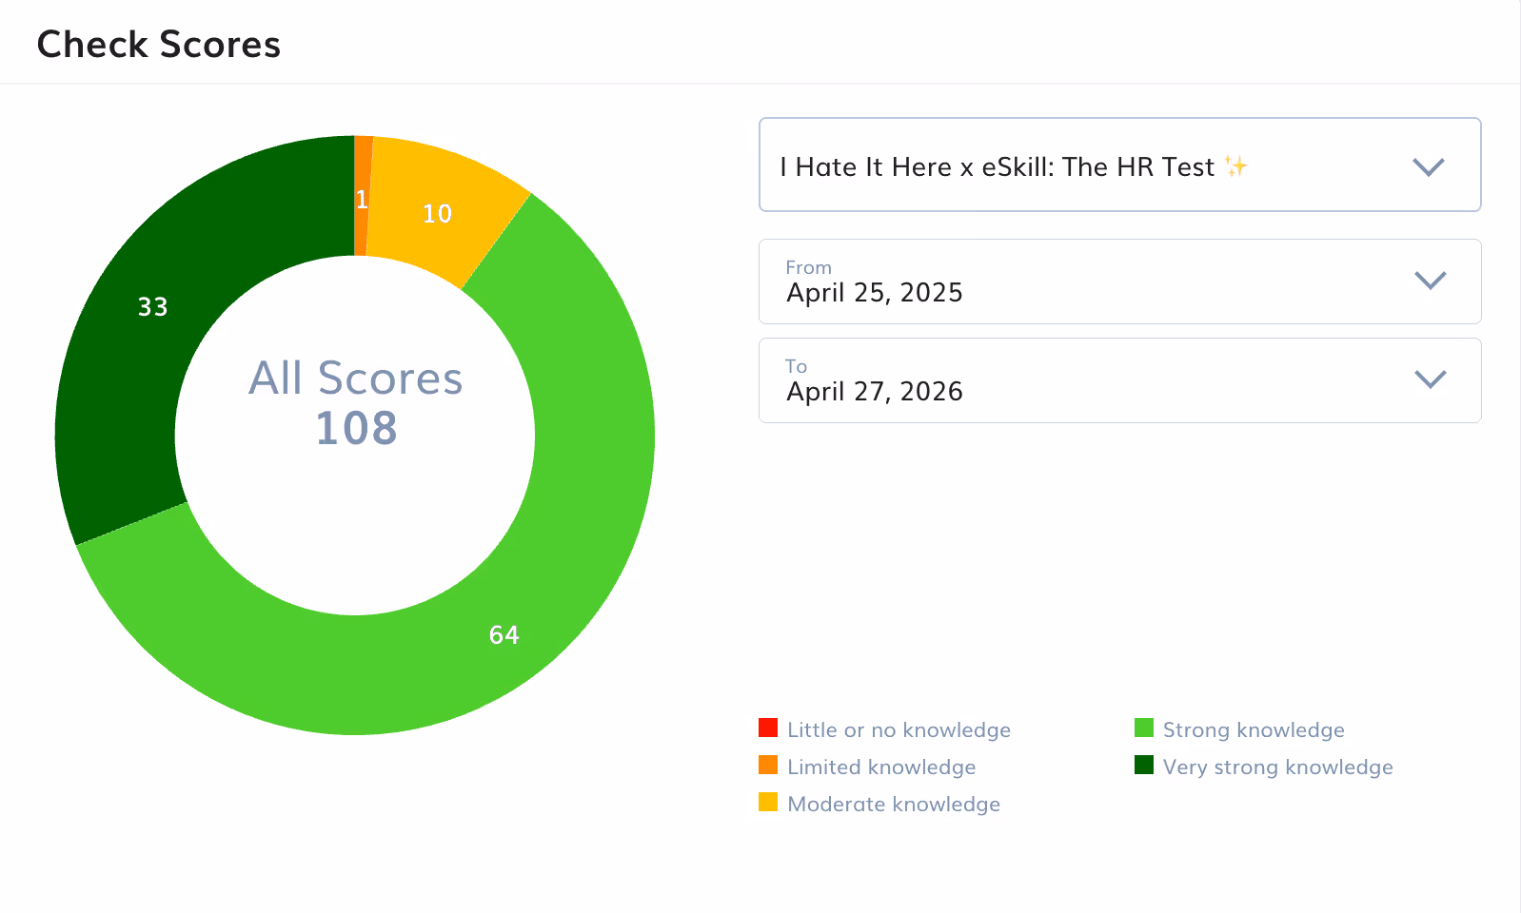Expand the To date dropdown

pos(1119,380)
